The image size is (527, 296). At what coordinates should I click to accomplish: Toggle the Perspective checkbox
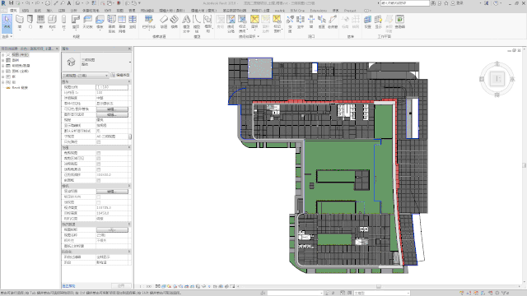click(x=99, y=202)
